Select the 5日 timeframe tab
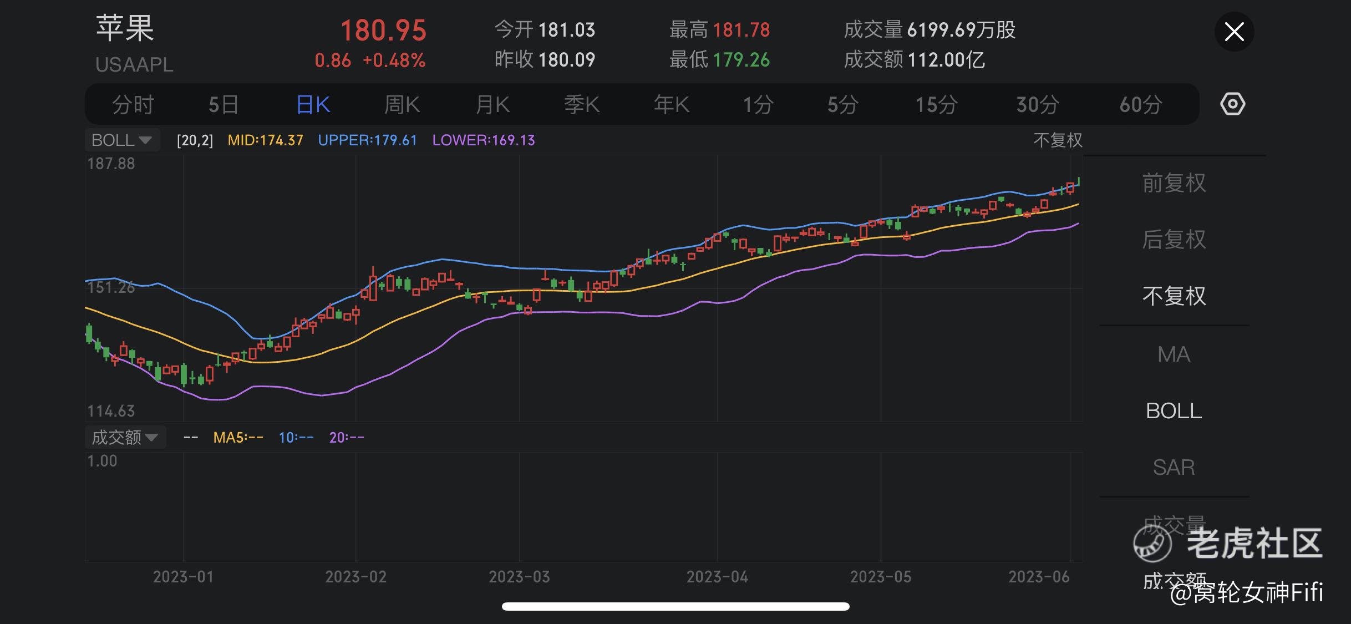1351x624 pixels. tap(224, 104)
